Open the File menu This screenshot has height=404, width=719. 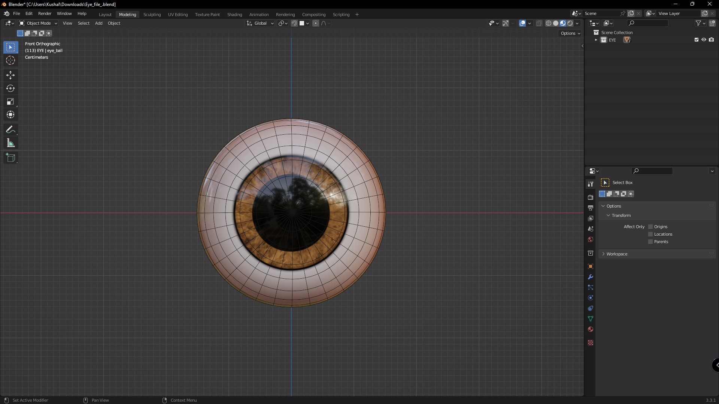[x=16, y=13]
